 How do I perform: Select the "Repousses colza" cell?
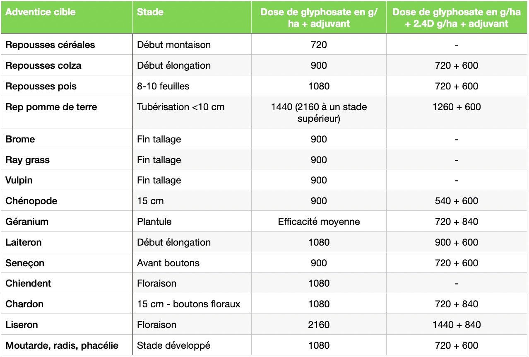point(43,65)
